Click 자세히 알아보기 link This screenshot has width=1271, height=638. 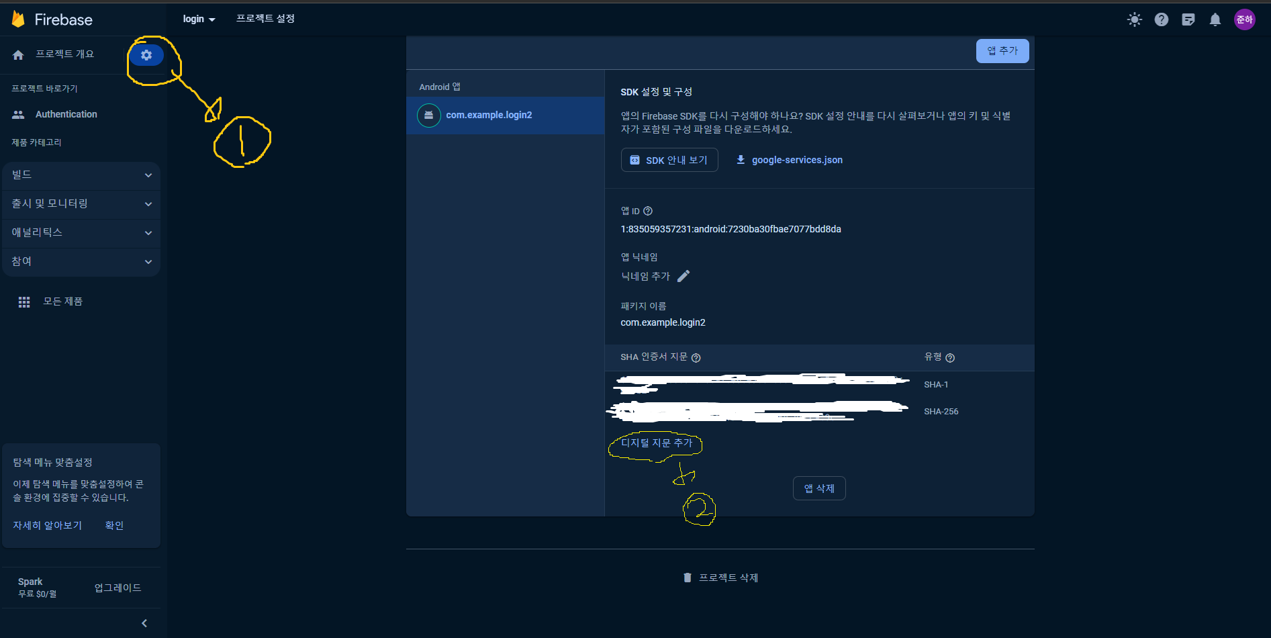(x=48, y=525)
